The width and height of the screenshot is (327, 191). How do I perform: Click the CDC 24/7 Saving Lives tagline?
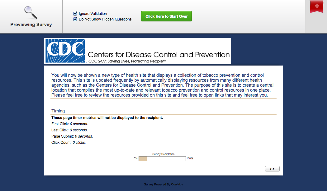click(x=127, y=61)
